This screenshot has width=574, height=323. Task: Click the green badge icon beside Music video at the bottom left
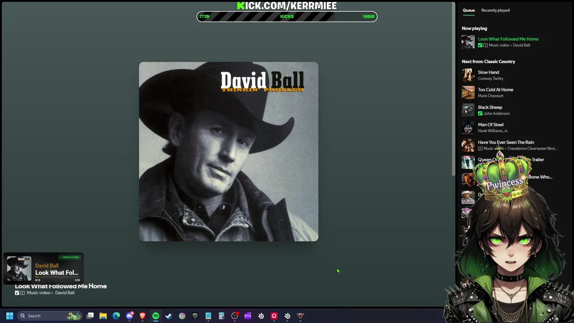pyautogui.click(x=17, y=293)
